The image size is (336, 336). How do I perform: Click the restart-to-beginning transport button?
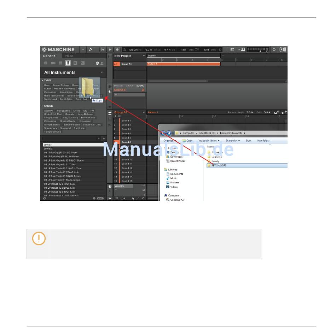103,49
